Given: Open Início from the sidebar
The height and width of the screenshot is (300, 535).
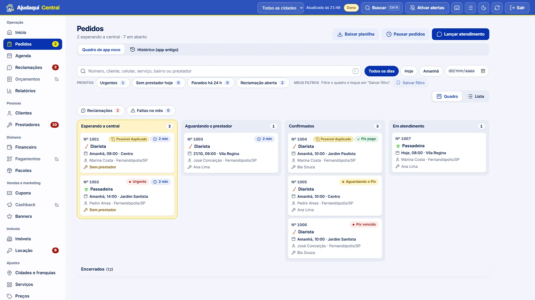Looking at the screenshot, I should 33,32.
